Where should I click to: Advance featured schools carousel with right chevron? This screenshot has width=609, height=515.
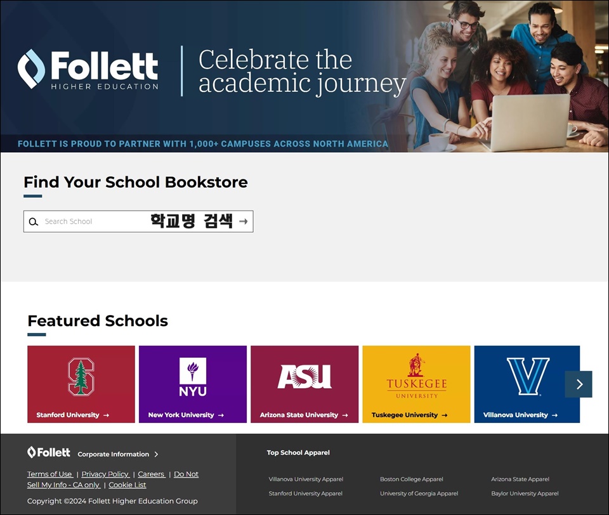tap(579, 384)
